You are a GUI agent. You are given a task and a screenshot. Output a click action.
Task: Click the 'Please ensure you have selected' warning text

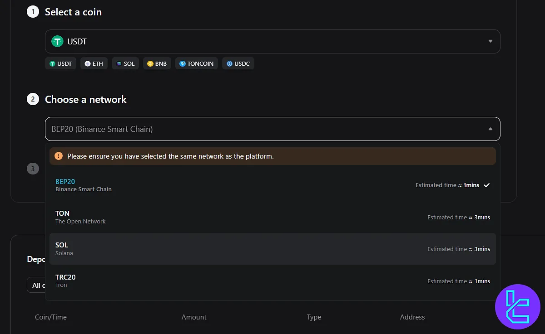point(170,156)
